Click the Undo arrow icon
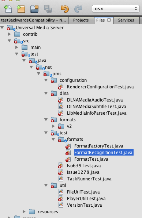The image size is (142, 218). [x=65, y=9]
